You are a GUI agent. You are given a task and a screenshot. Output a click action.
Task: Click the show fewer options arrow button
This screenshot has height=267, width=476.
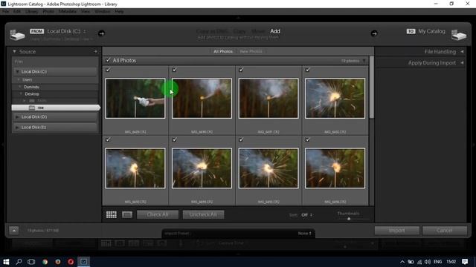point(14,231)
